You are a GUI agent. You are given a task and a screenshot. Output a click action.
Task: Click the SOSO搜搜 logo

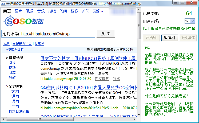[x=23, y=21]
